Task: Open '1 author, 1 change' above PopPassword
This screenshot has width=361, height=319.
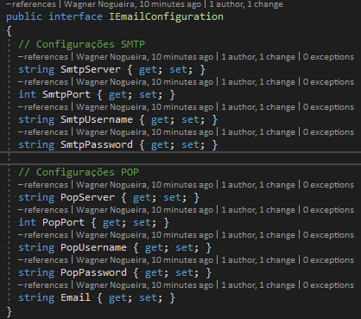Action: (258, 260)
